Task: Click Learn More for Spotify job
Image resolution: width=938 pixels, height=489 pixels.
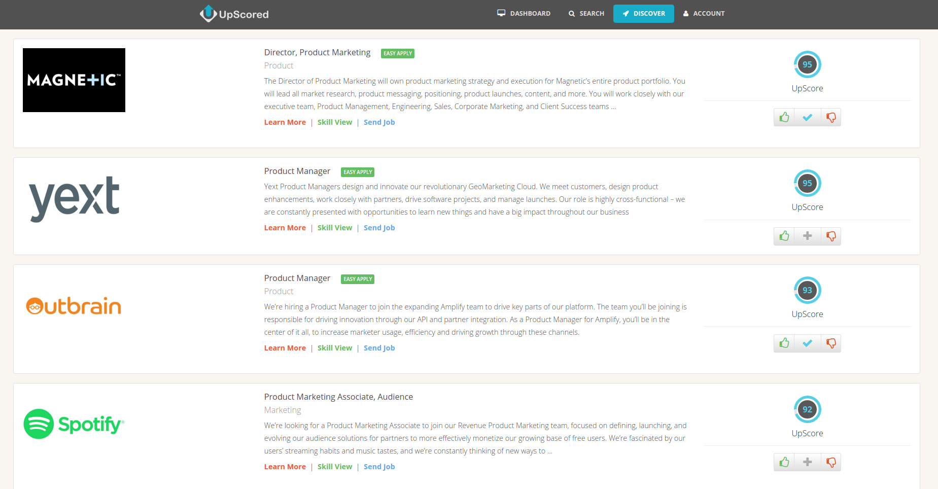Action: click(285, 467)
